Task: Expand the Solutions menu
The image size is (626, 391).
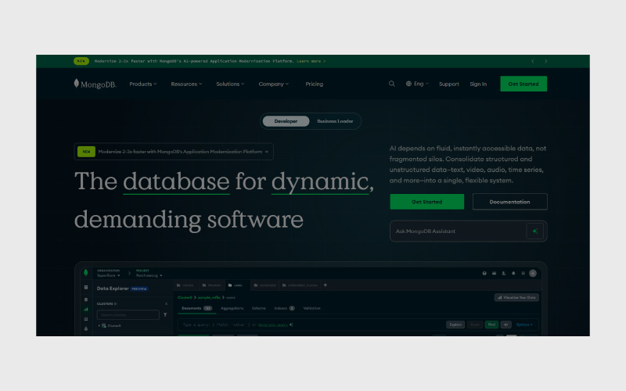Action: 230,84
